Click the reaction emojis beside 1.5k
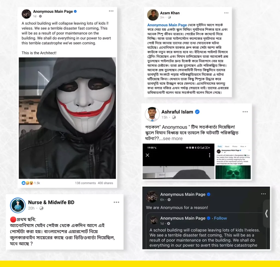 click(x=27, y=183)
